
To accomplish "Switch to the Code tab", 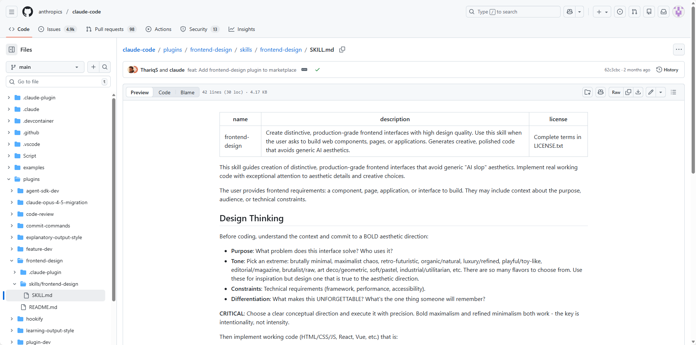I will coord(19,29).
